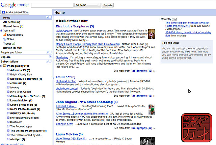
Task: Open the Quick Update article link
Action: pos(64,31)
